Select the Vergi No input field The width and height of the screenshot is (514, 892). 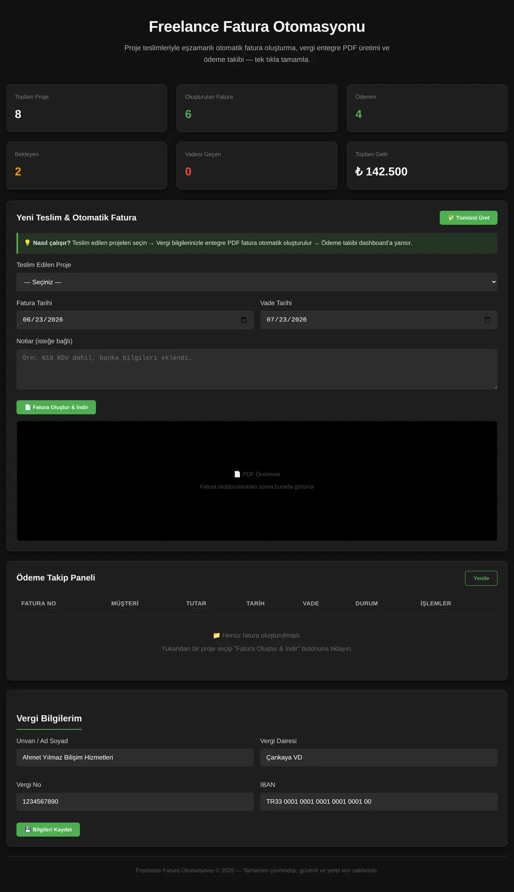[x=135, y=802]
